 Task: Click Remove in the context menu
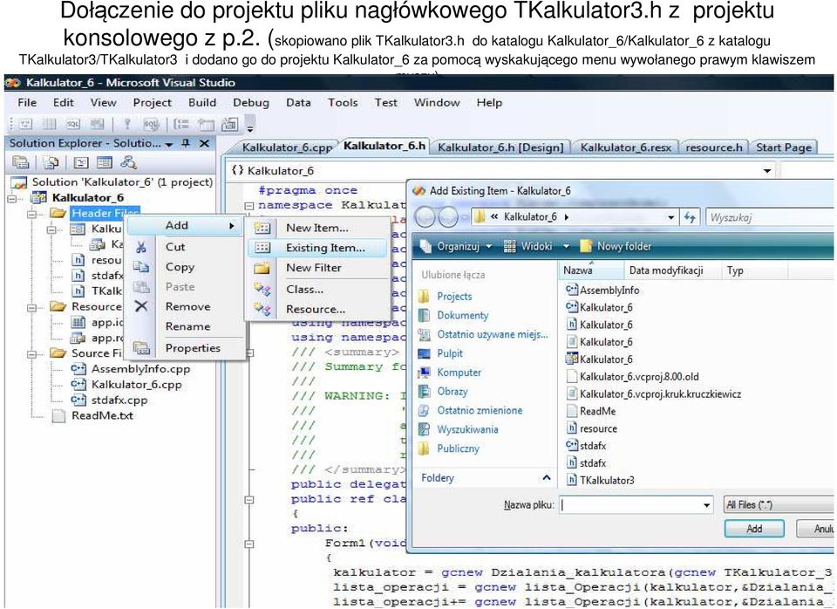point(188,306)
